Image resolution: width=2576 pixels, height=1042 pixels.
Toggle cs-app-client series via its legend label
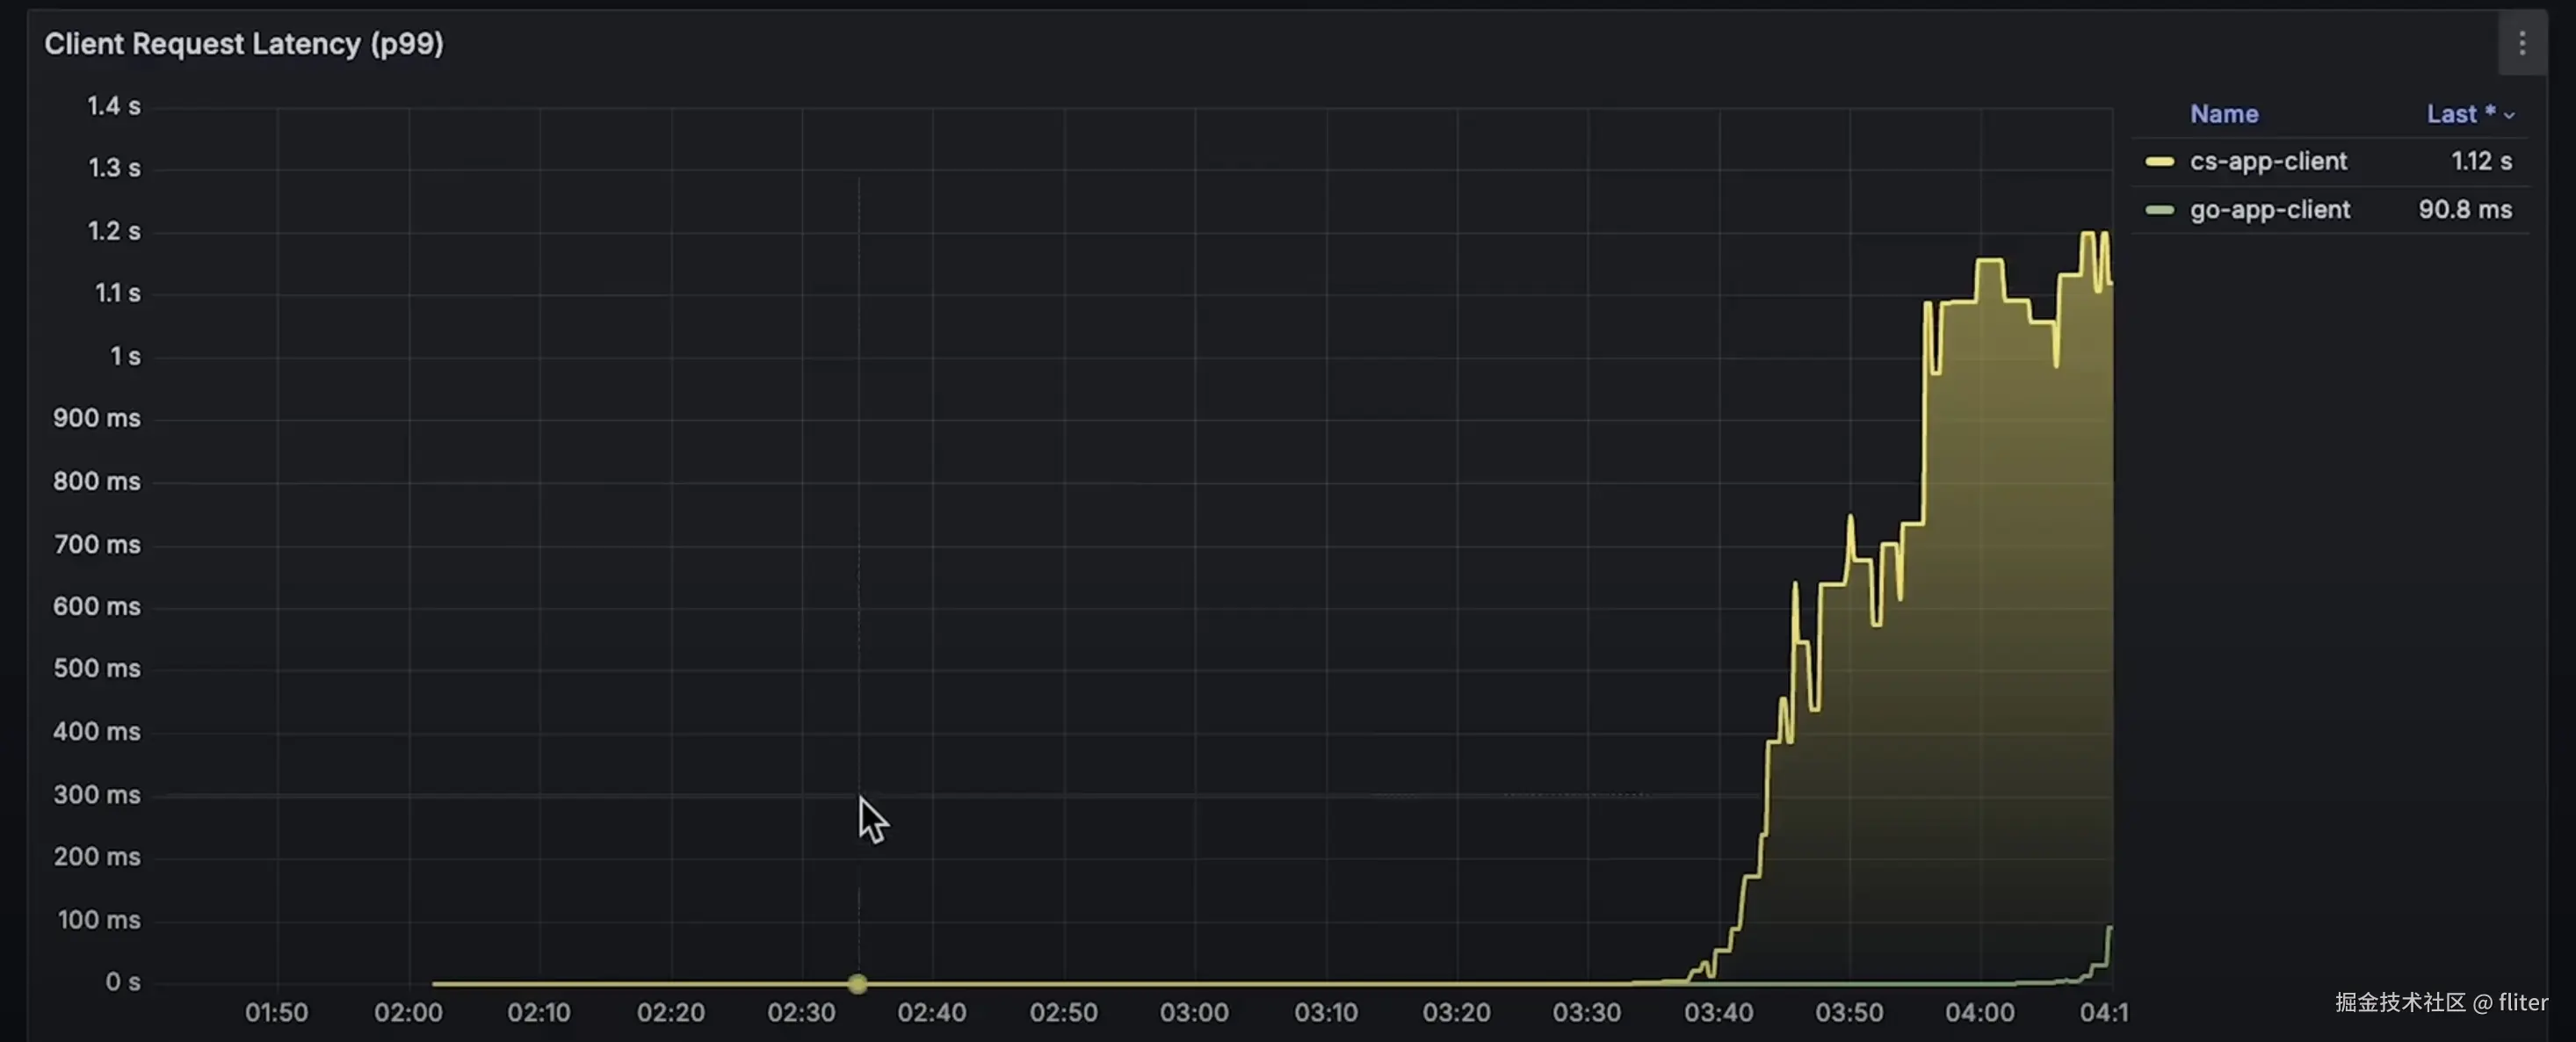pyautogui.click(x=2267, y=161)
